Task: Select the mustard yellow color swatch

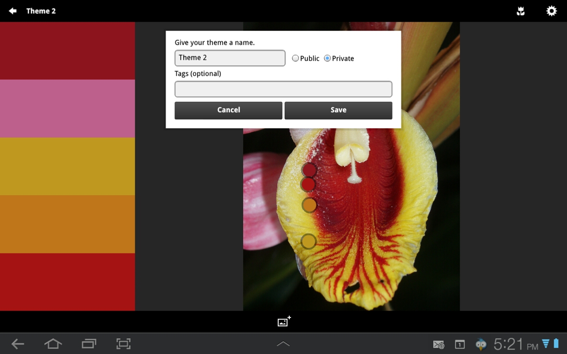Action: 67,166
